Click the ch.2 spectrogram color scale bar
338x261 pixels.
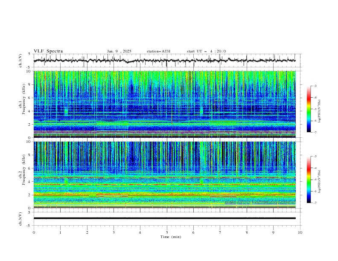point(309,180)
